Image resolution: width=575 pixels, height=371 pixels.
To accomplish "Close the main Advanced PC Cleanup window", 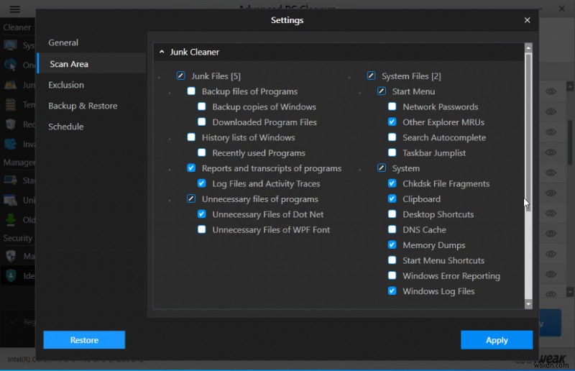I will coord(561,9).
